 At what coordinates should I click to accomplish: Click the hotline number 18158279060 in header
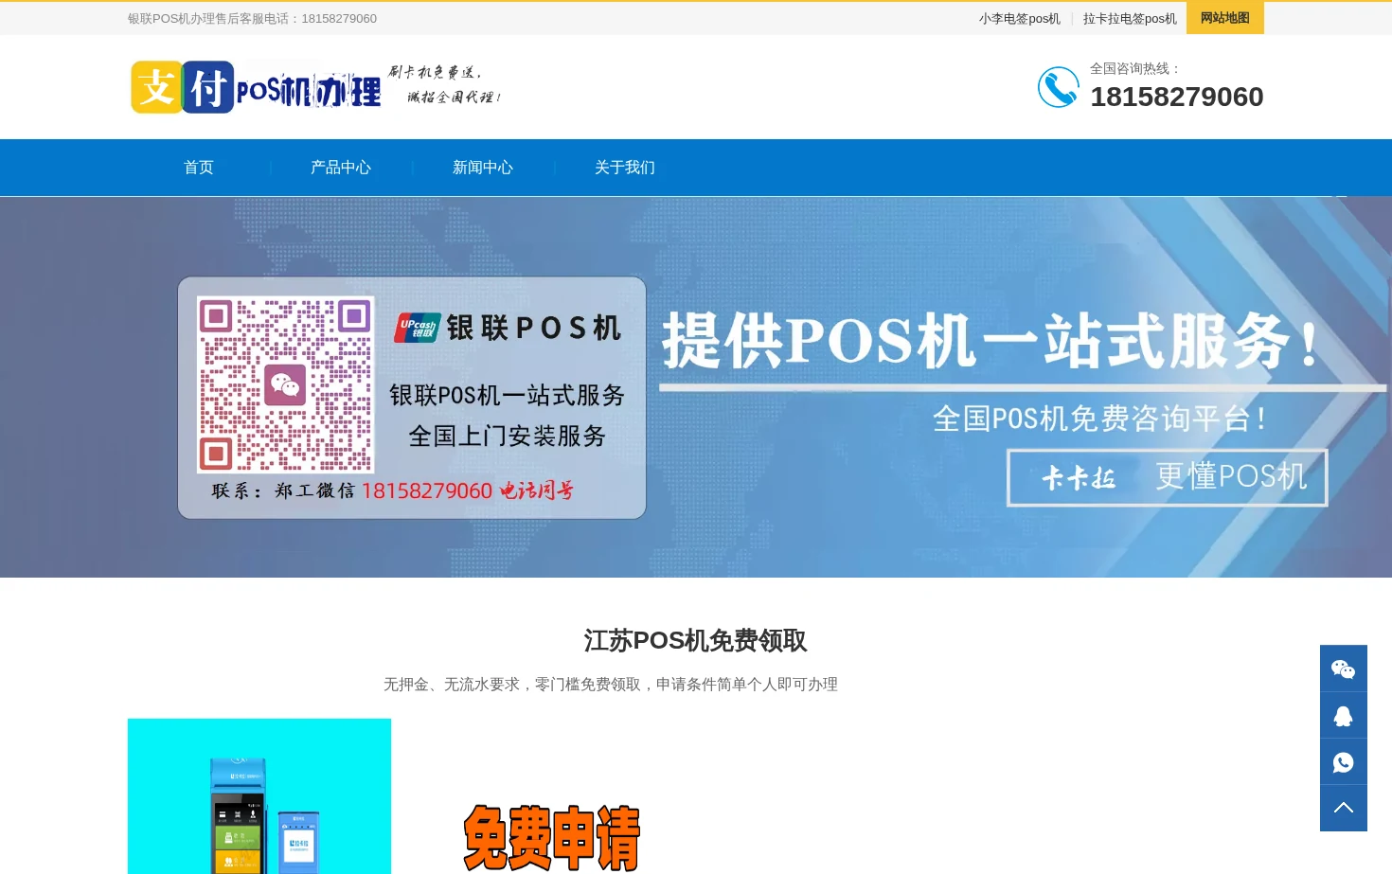pos(1176,97)
